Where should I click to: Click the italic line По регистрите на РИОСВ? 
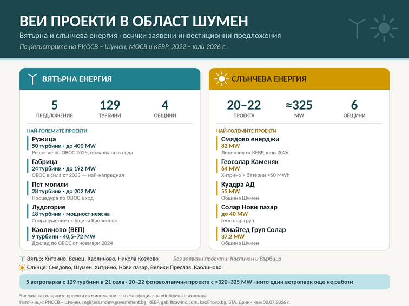click(123, 47)
